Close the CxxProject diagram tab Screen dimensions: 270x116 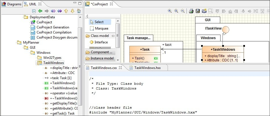[111, 4]
